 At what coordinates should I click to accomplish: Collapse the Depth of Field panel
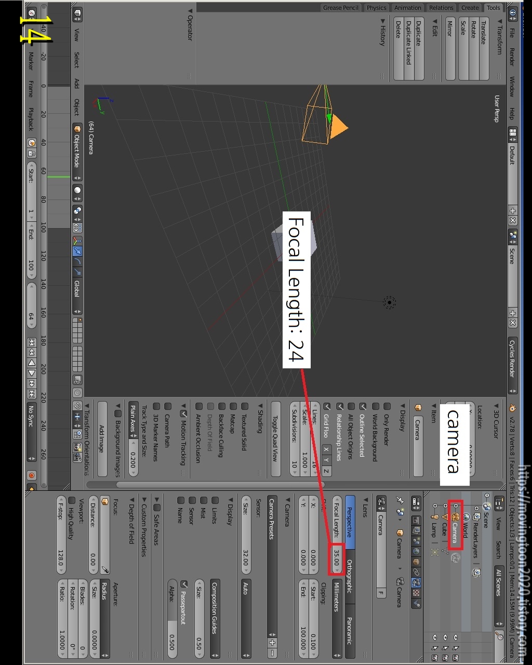click(x=131, y=500)
